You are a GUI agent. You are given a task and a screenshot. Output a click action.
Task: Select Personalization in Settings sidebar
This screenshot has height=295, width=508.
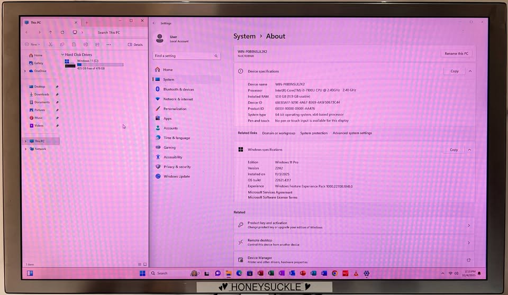[x=175, y=109]
